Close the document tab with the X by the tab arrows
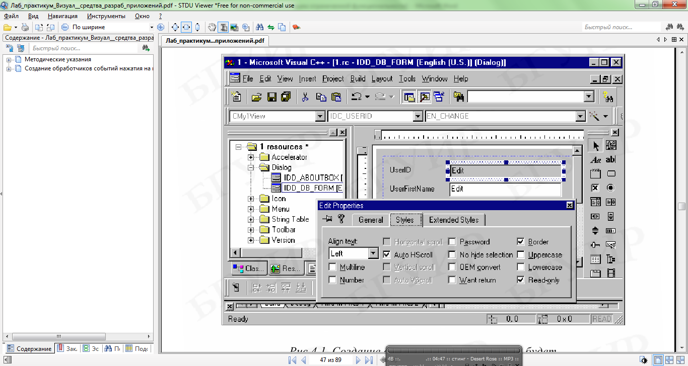The width and height of the screenshot is (688, 366). pos(682,40)
